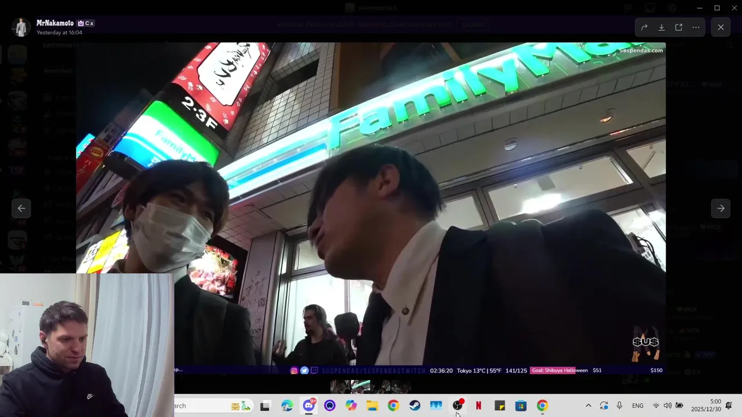Viewport: 742px width, 417px height.
Task: Open the image in browser icon
Action: click(x=679, y=27)
